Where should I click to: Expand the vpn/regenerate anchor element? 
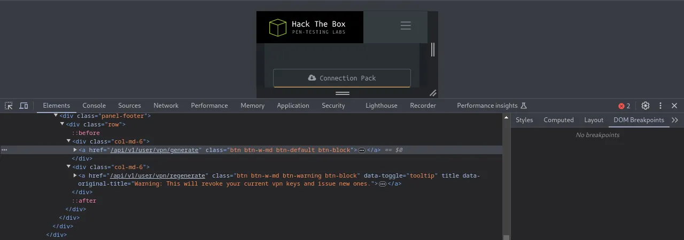click(75, 175)
